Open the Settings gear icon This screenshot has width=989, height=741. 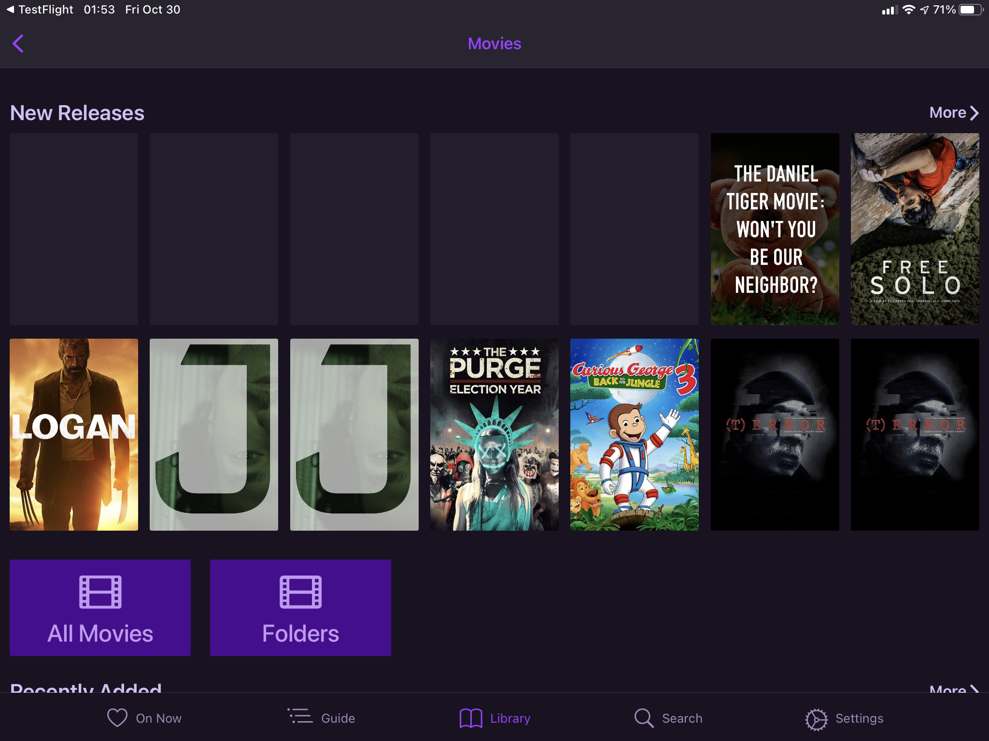coord(816,719)
